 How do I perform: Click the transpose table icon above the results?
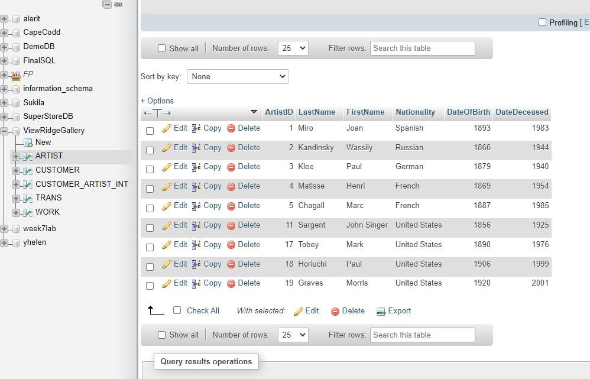157,112
